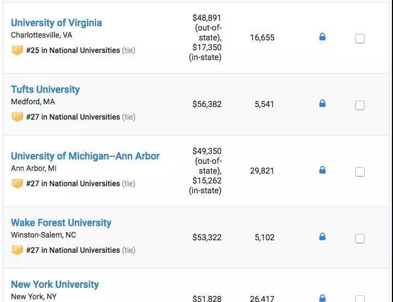393x302 pixels.
Task: Click ranking badge icon under Wake Forest University
Action: tap(17, 250)
